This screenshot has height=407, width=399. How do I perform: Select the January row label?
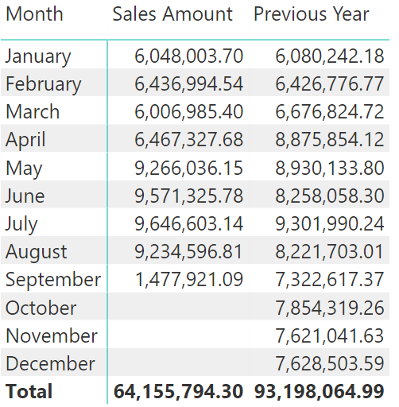tap(38, 56)
